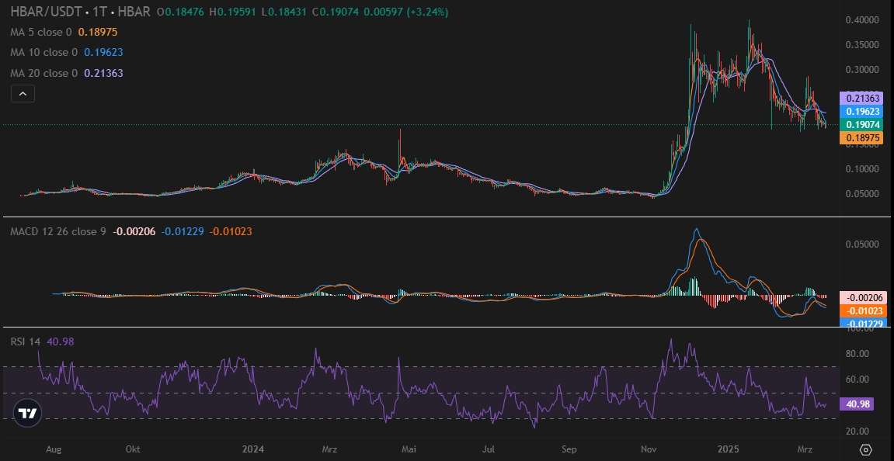The height and width of the screenshot is (461, 894).
Task: Click the -0.00206 MACD histogram scale label
Action: pyautogui.click(x=862, y=297)
